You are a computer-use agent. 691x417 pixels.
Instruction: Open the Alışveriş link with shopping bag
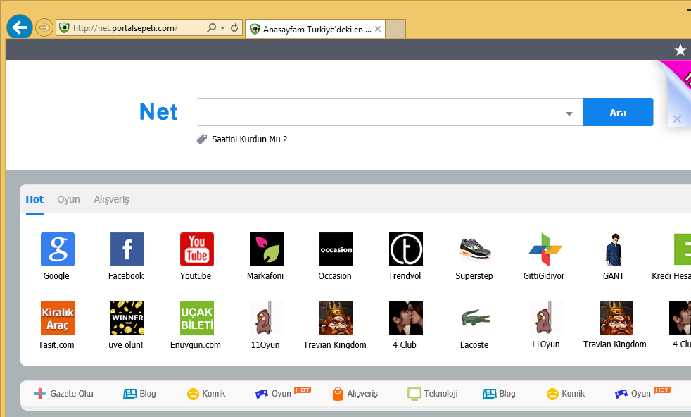click(x=355, y=394)
